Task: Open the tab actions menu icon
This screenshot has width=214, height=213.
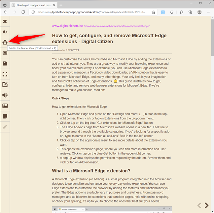Action: tap(5, 5)
